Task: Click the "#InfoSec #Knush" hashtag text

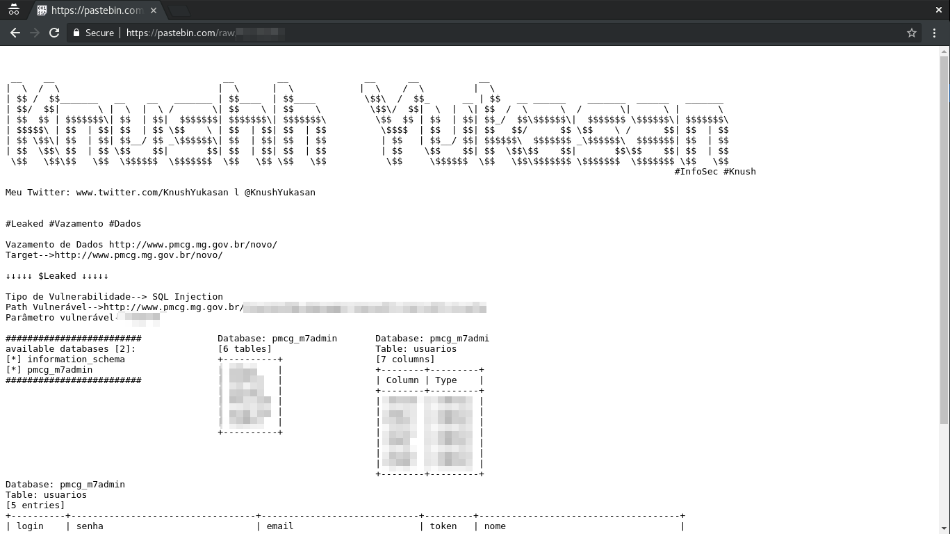Action: point(714,172)
